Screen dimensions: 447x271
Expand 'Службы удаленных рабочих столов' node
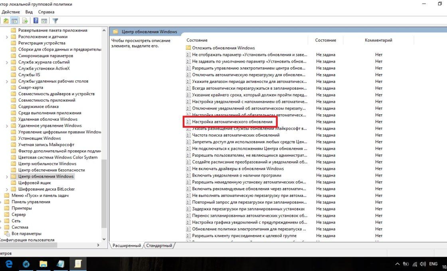click(x=7, y=81)
